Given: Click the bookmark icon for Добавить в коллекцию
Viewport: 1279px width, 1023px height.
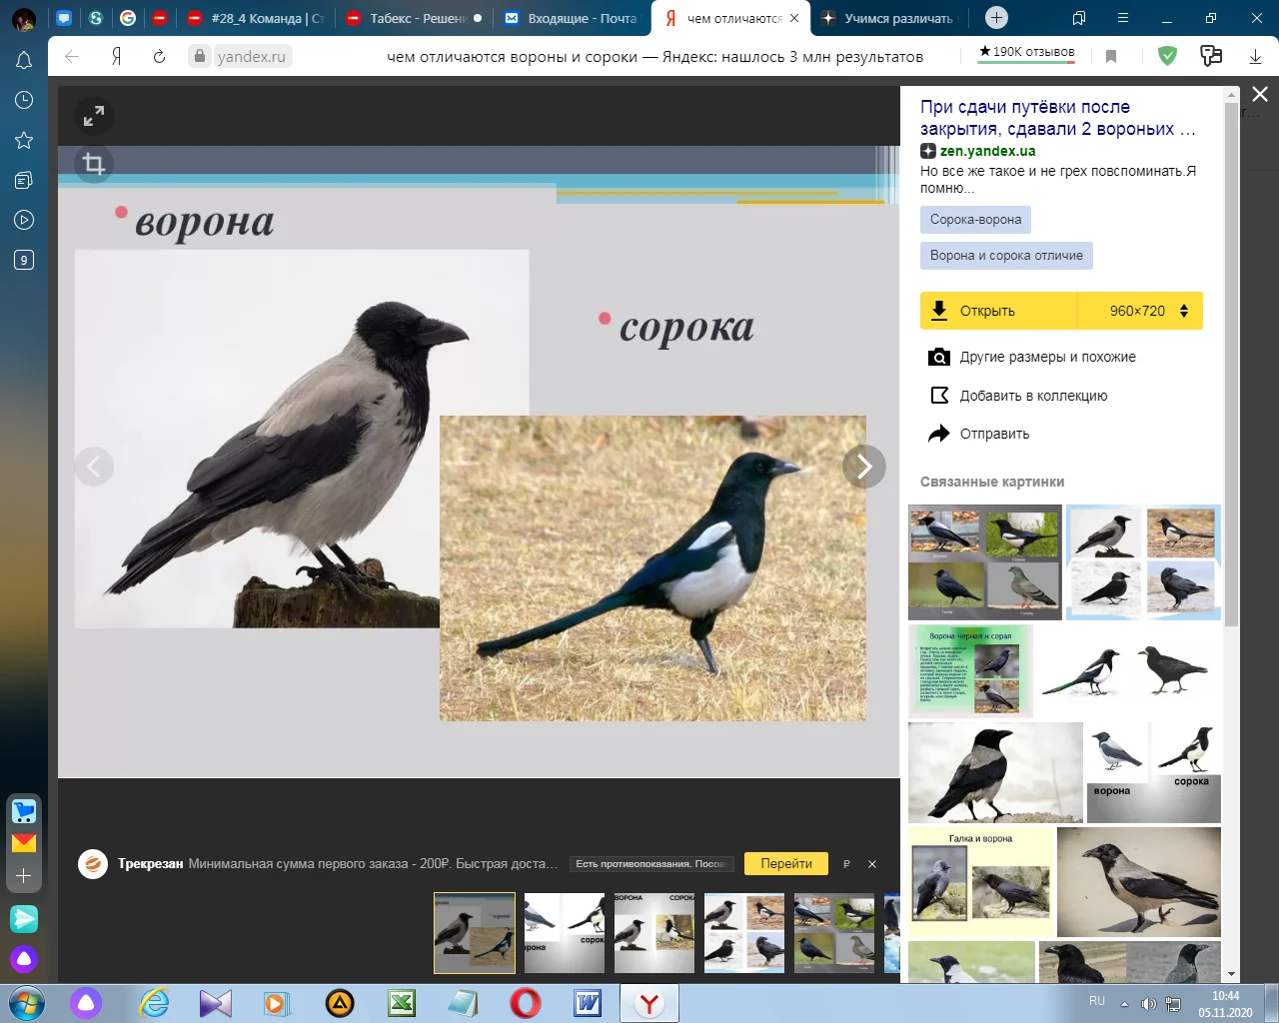Looking at the screenshot, I should (x=938, y=395).
